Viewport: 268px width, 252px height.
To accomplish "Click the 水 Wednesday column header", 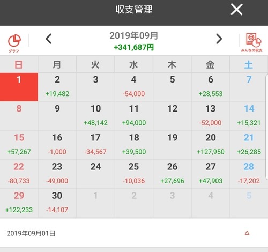I will (134, 64).
